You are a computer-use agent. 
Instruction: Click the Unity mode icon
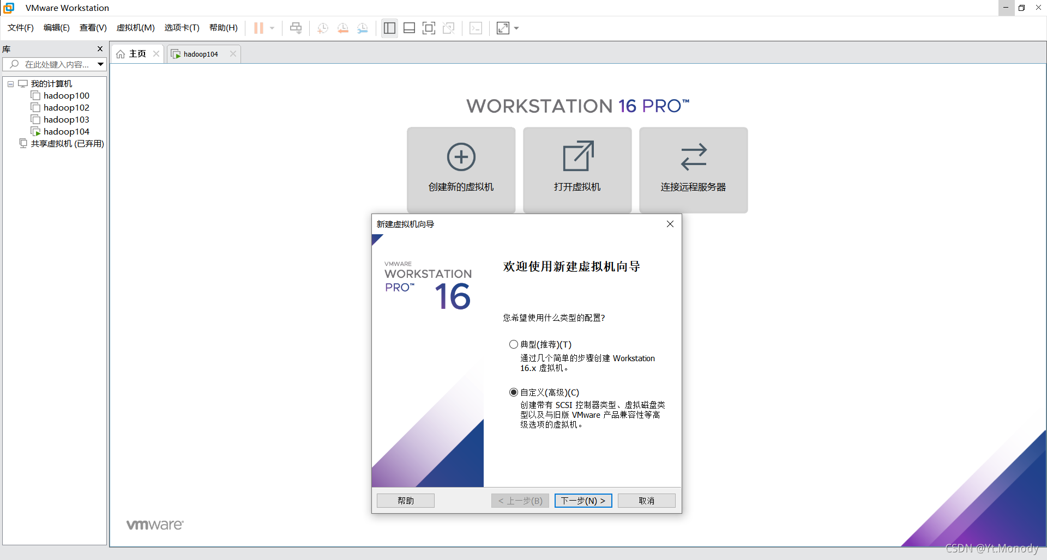tap(449, 28)
